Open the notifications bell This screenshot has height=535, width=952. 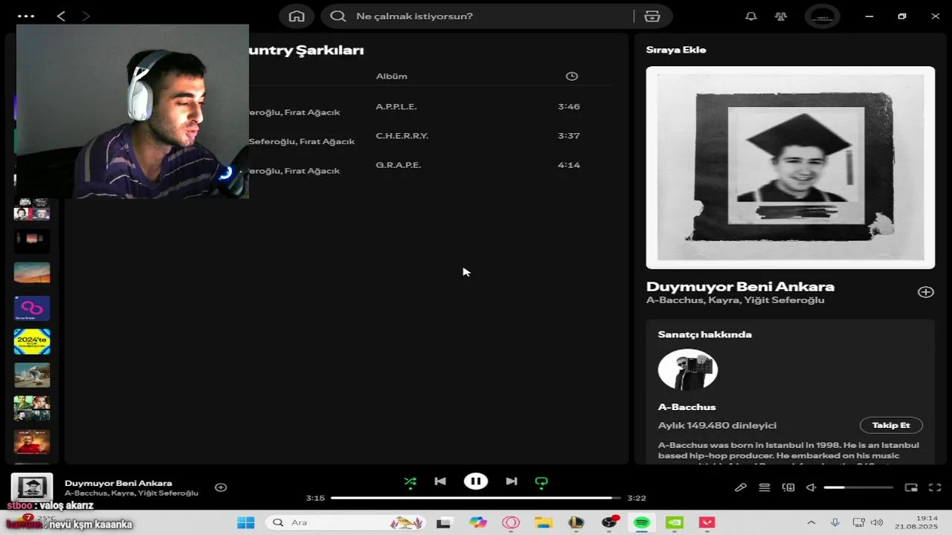tap(751, 16)
